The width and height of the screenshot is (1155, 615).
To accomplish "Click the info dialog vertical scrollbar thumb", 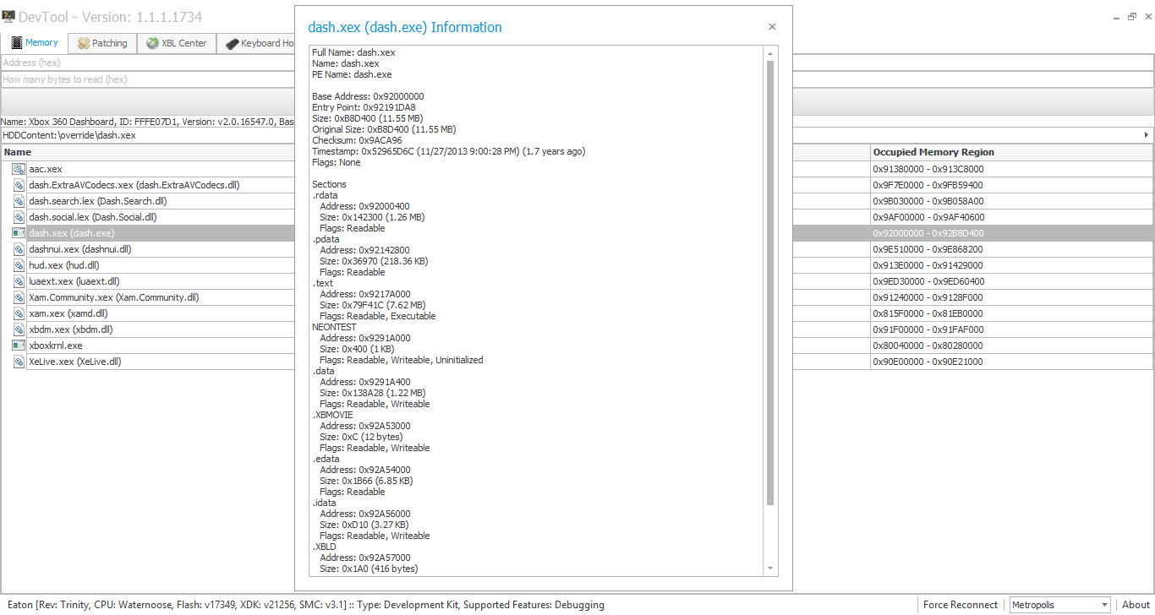I will point(770,283).
